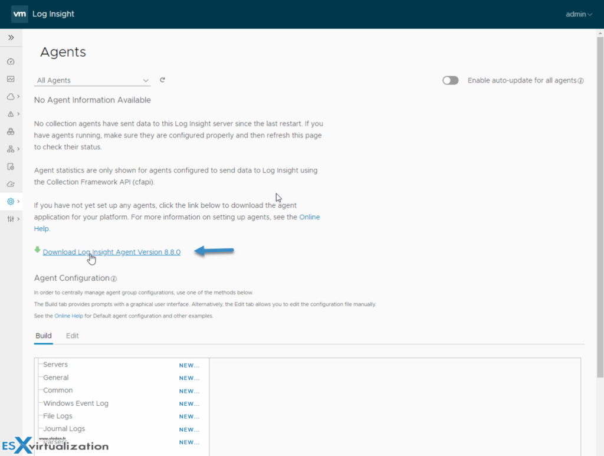Expand the collapsed sidebar with double arrows
Image resolution: width=604 pixels, height=456 pixels.
point(11,37)
